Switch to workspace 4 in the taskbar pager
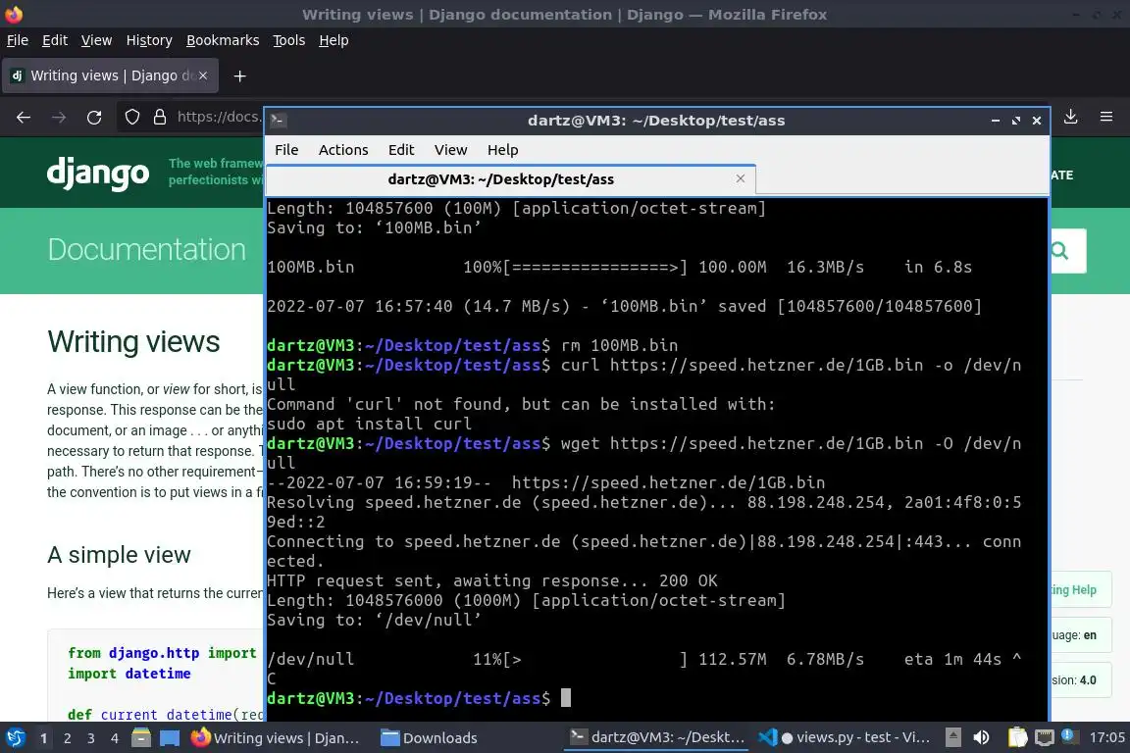The image size is (1130, 753). (115, 738)
